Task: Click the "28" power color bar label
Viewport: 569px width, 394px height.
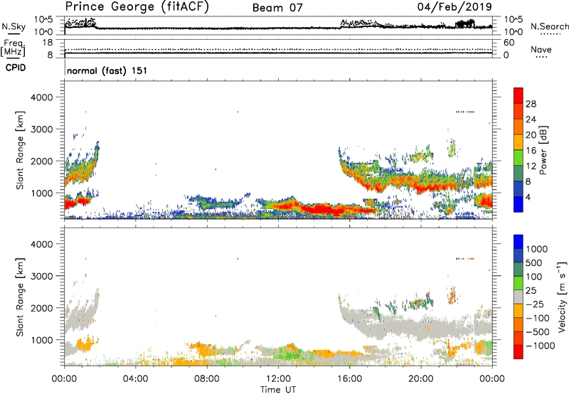Action: pyautogui.click(x=531, y=104)
